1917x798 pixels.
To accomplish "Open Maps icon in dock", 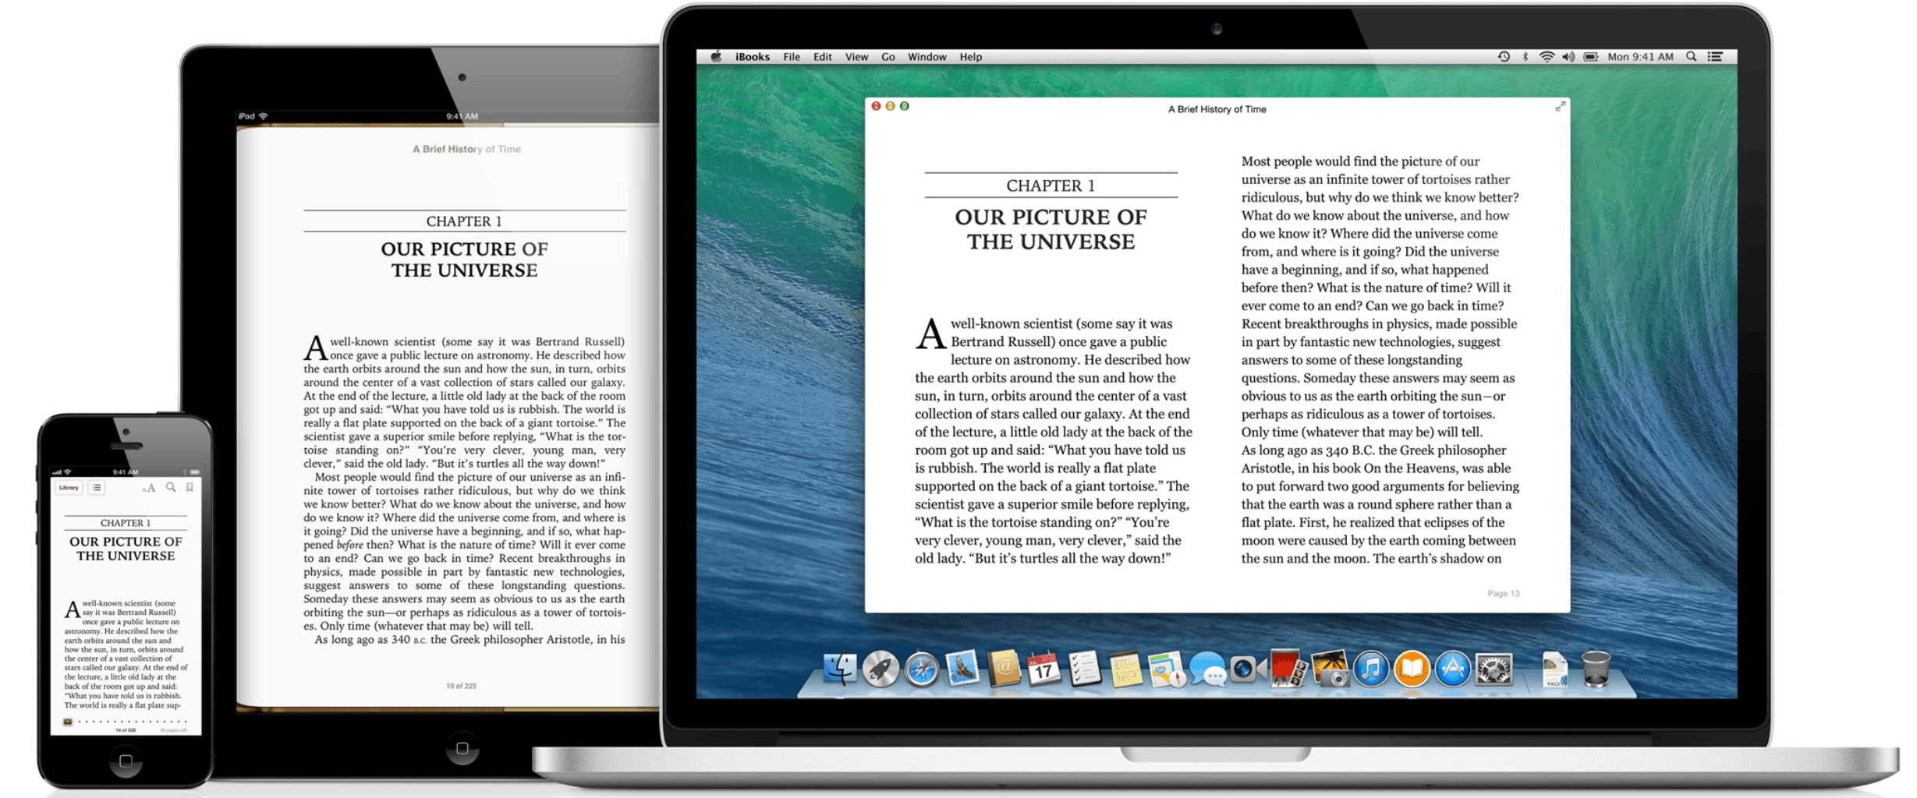I will point(1166,669).
